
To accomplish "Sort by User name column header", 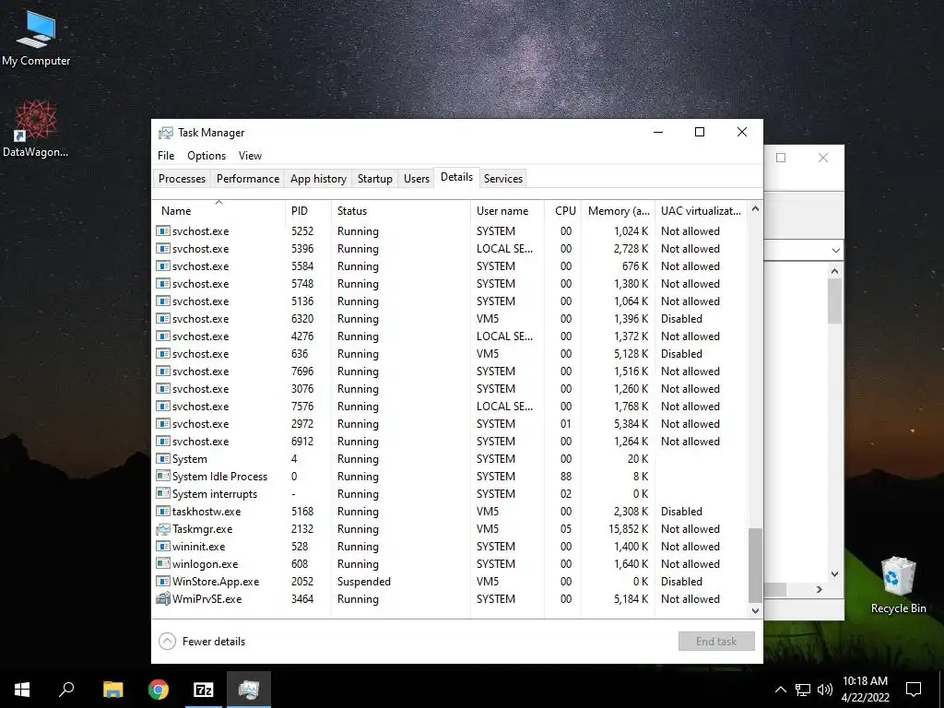I will point(508,211).
